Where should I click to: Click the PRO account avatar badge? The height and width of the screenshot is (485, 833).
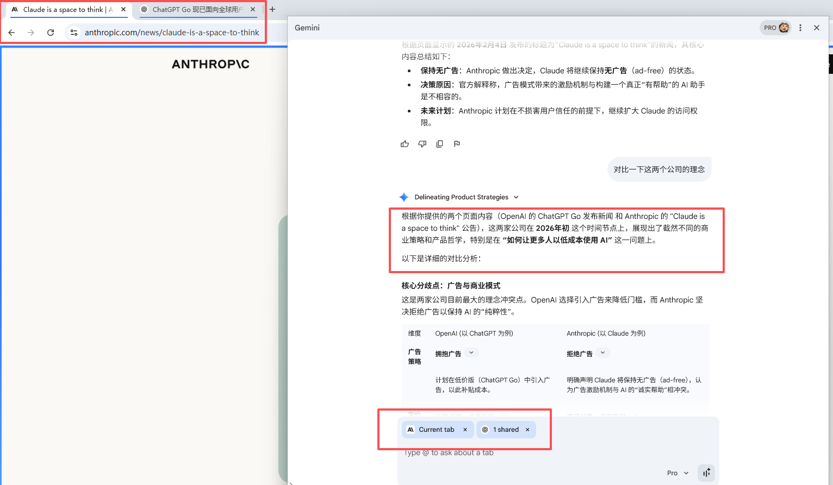click(x=776, y=28)
